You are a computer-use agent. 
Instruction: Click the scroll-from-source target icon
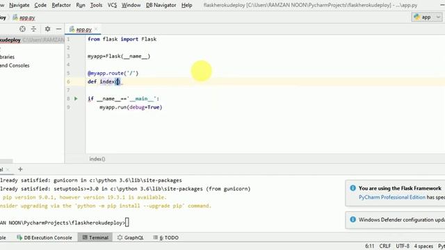tap(22, 29)
